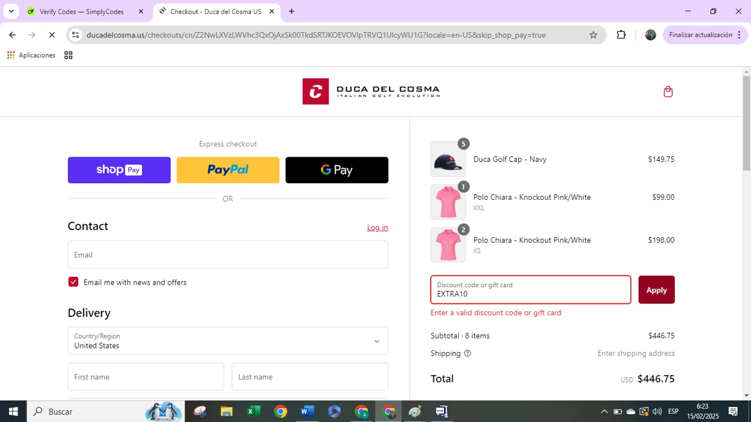Close the Verify Codes SimplyCodes tab
Image resolution: width=751 pixels, height=422 pixels.
click(x=141, y=12)
